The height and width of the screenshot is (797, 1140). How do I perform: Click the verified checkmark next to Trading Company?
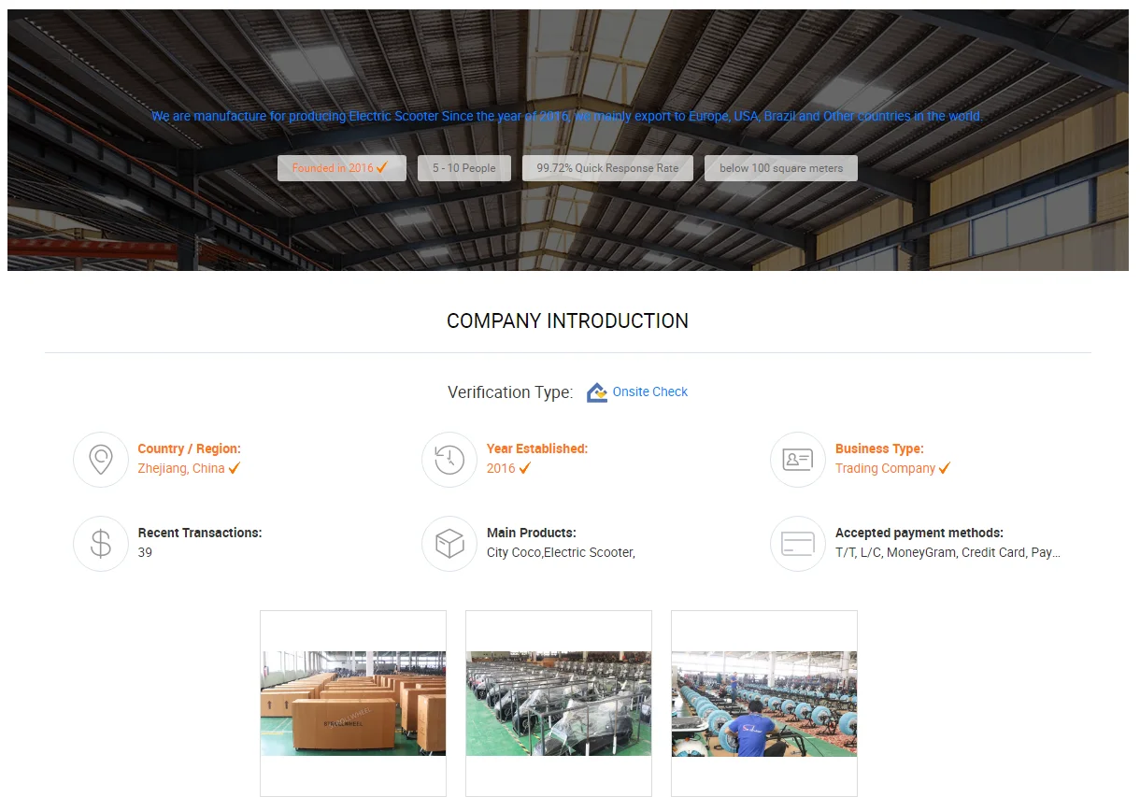pyautogui.click(x=945, y=468)
